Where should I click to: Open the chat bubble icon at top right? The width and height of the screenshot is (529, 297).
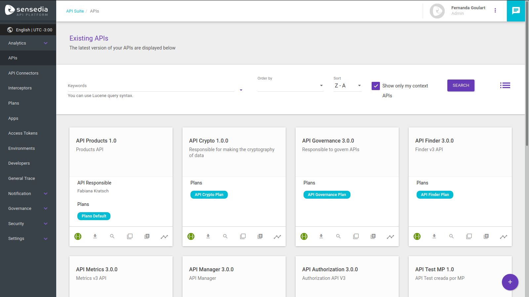click(516, 11)
